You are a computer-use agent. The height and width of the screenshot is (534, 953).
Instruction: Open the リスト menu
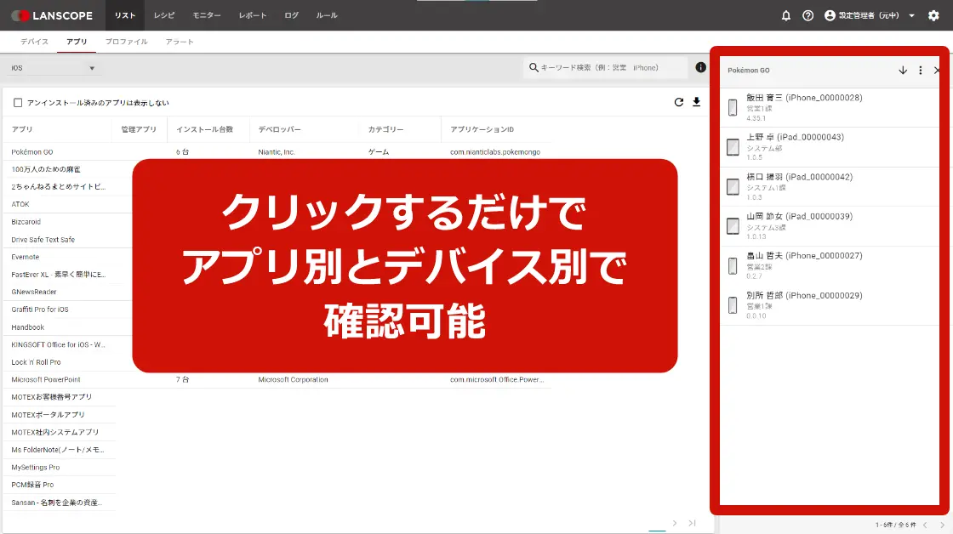[x=125, y=15]
